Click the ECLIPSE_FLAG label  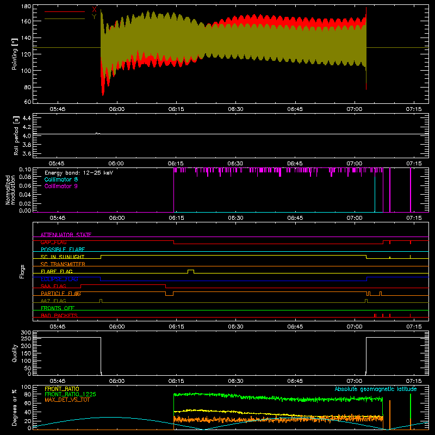(x=60, y=279)
